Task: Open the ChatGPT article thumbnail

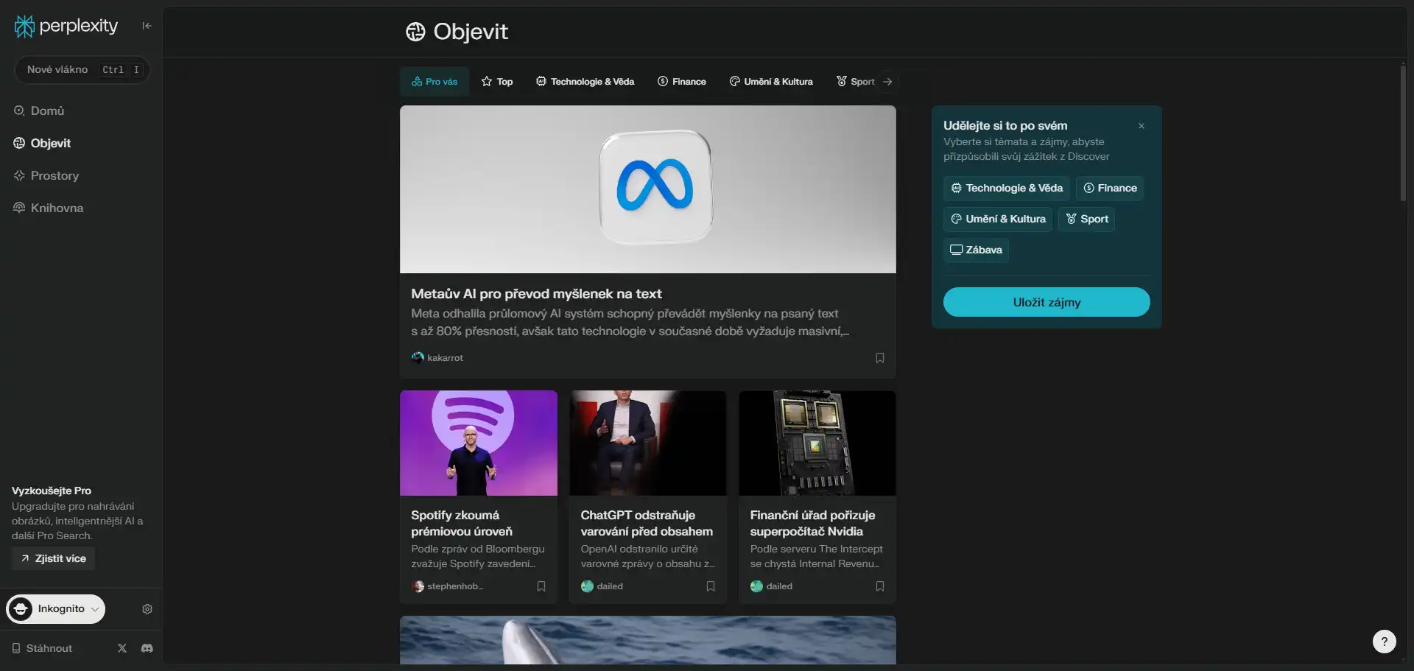Action: pos(648,443)
